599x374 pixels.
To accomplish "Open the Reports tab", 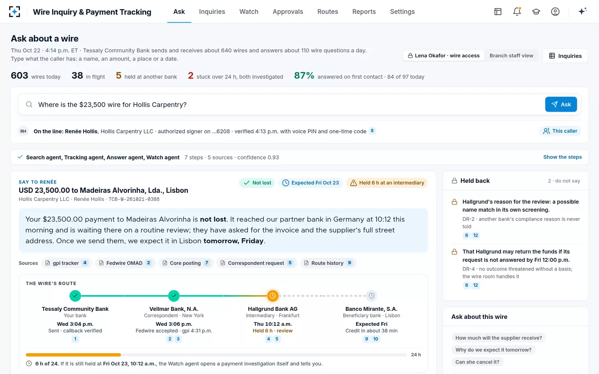I will (x=364, y=12).
